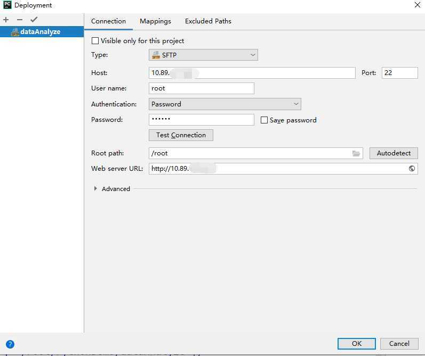Close the Deployment dialog window

click(x=416, y=5)
